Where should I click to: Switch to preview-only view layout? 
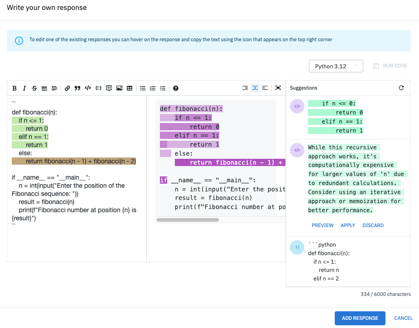[265, 88]
